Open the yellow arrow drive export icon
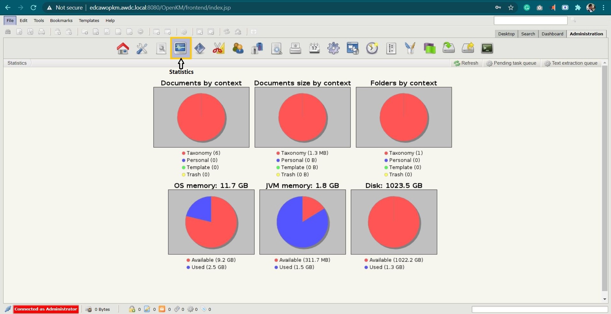Viewport: 611px width, 314px height. click(468, 48)
